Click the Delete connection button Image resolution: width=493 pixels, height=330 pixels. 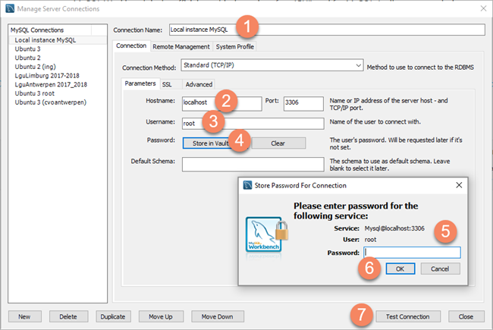click(x=68, y=316)
